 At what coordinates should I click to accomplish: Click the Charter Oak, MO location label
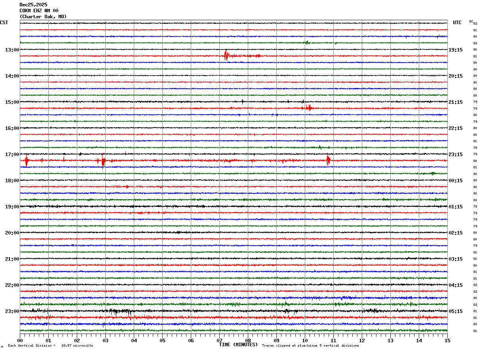click(43, 17)
